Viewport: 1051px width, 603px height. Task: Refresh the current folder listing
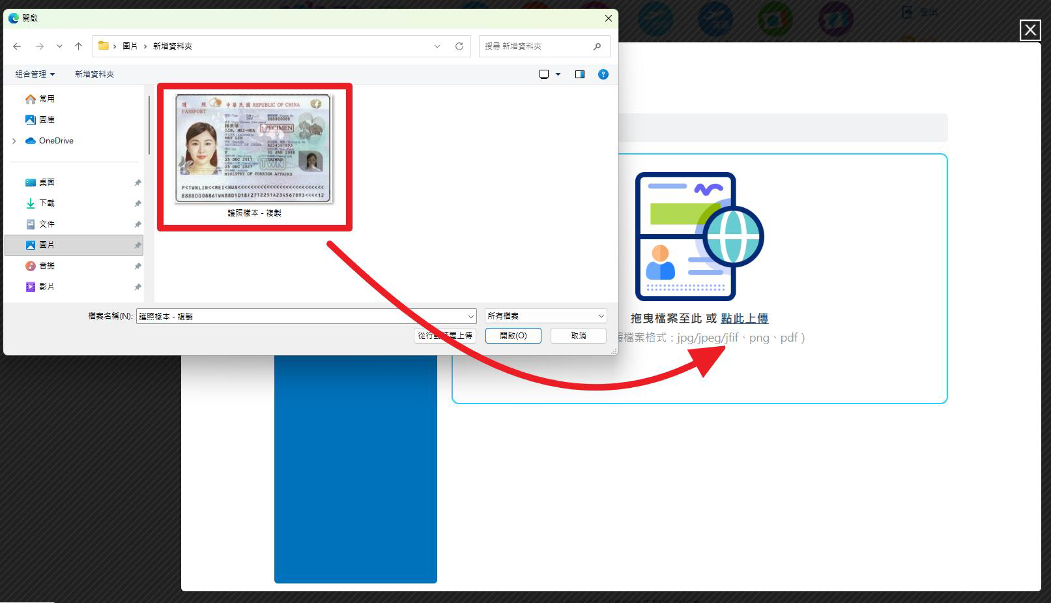point(459,46)
